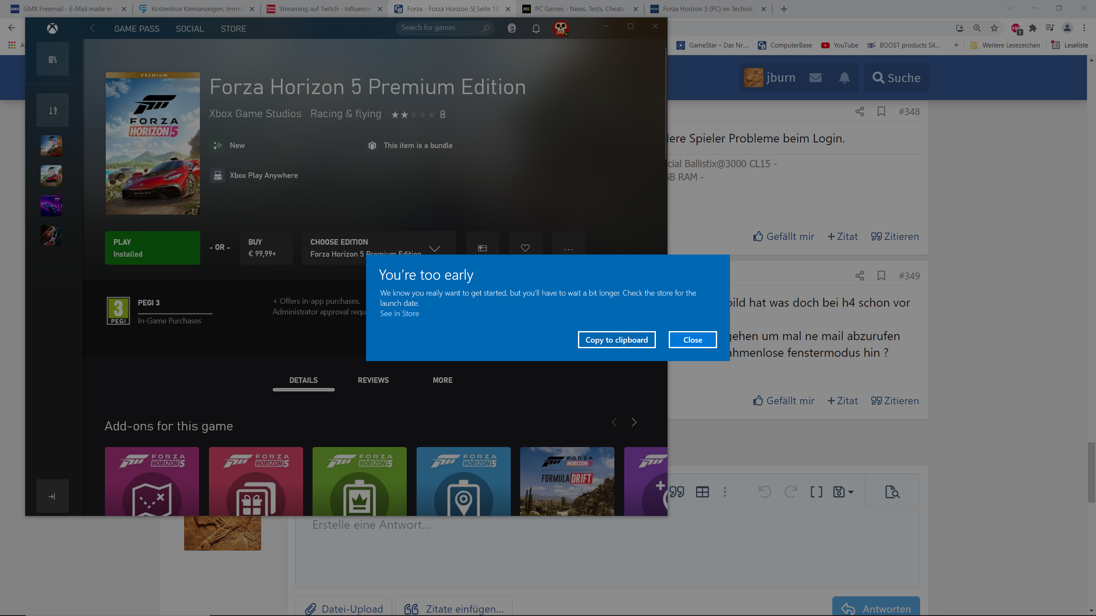Bookmark forum post #348
This screenshot has height=616, width=1096.
pos(881,112)
